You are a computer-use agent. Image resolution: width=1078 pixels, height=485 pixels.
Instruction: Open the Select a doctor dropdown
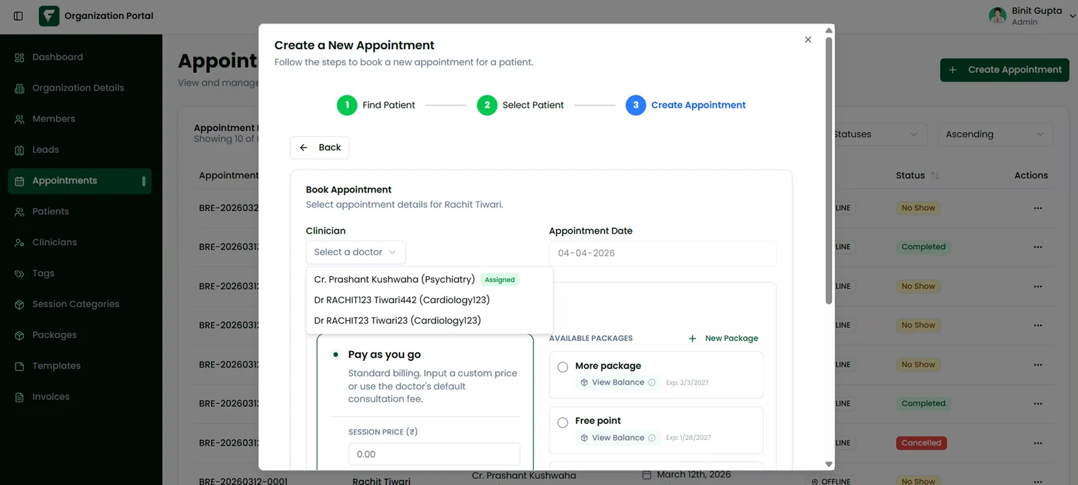click(x=356, y=252)
